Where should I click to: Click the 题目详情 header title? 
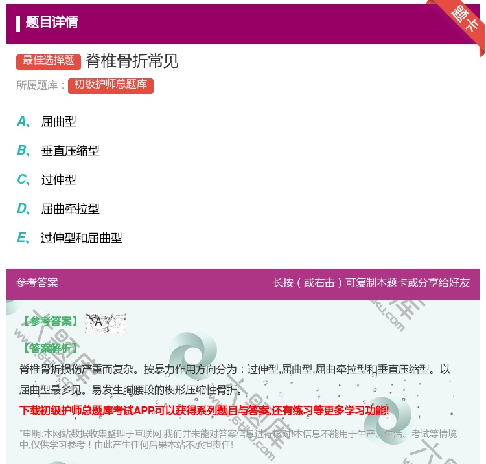[x=52, y=22]
